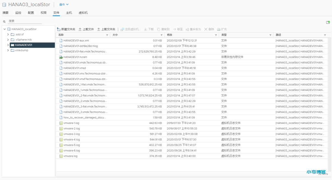This screenshot has height=180, width=332.
Task: Expand the sdd.sf folder in tree
Action: point(8,34)
